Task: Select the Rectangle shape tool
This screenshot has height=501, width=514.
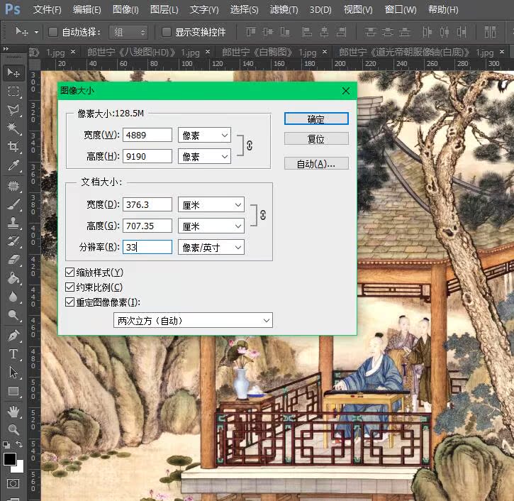Action: (x=13, y=391)
